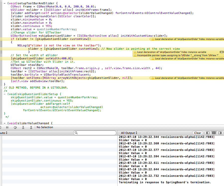The width and height of the screenshot is (224, 186).
Task: Click the 'slider addTarget:self' code line
Action: click(102, 13)
